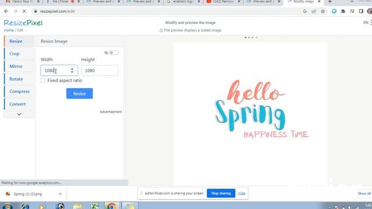Go back using the browser back arrow

(x=6, y=11)
